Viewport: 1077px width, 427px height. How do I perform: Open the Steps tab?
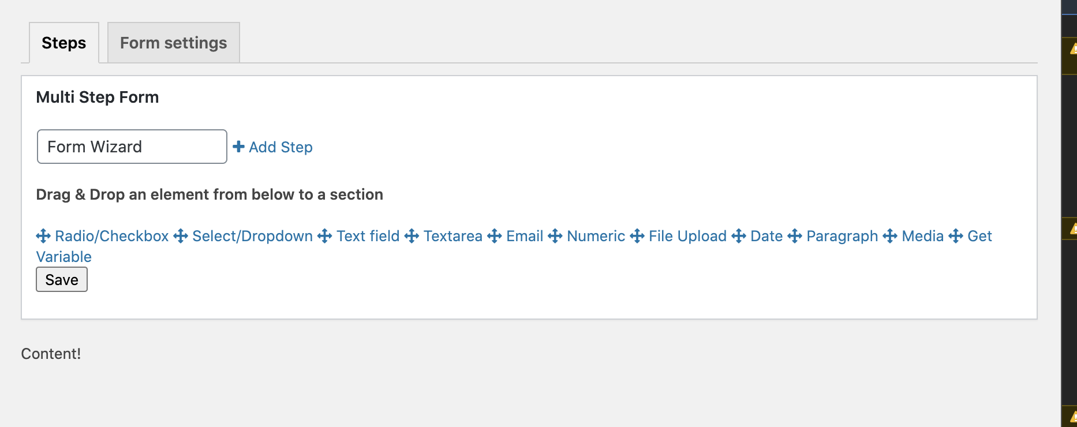pos(64,43)
